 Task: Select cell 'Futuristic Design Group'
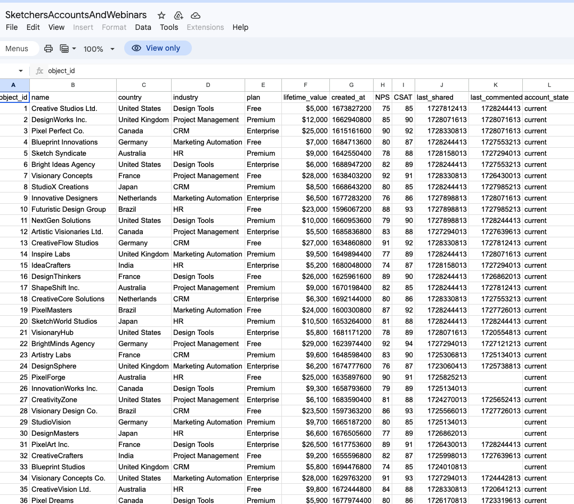click(73, 210)
